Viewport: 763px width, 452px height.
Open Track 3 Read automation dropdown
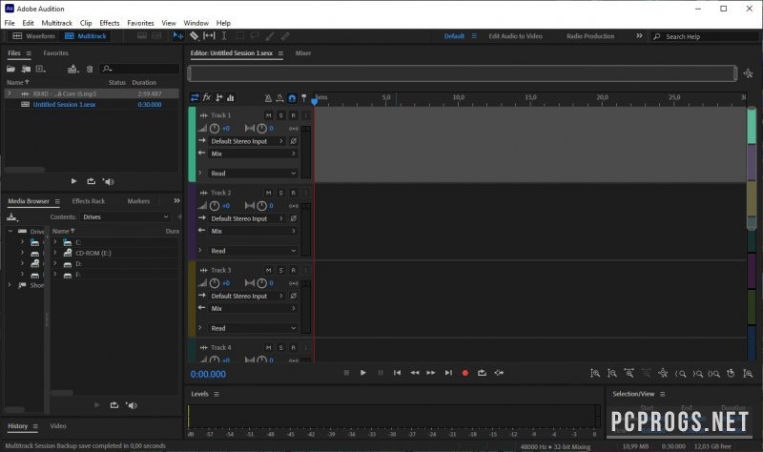(x=253, y=328)
